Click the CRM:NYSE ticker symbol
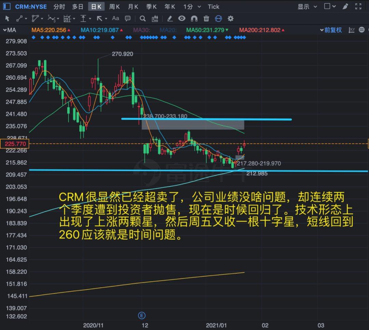 click(x=31, y=6)
